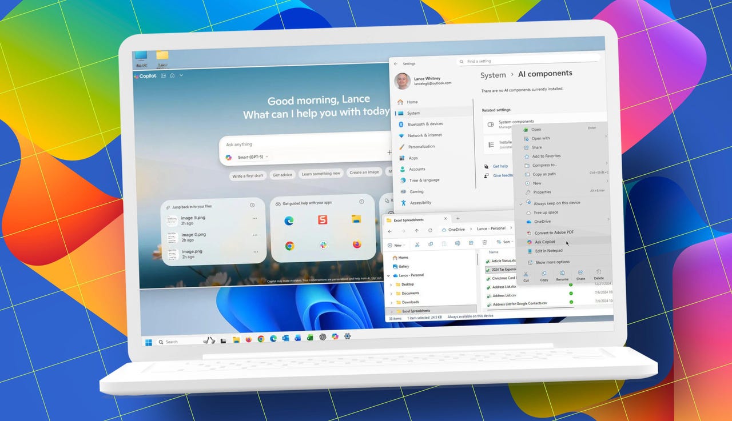Click the Copy icon in the context menu bar
Screen dimensions: 732x421
(544, 274)
